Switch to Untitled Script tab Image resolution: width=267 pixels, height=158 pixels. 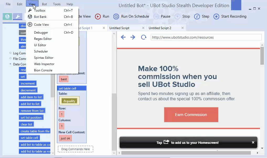click(119, 28)
